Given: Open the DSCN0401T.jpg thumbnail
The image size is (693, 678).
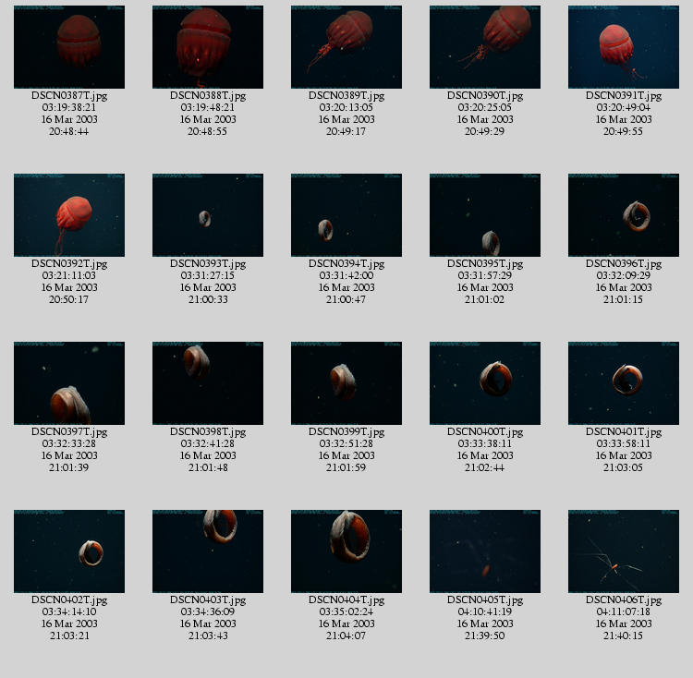Looking at the screenshot, I should click(624, 383).
